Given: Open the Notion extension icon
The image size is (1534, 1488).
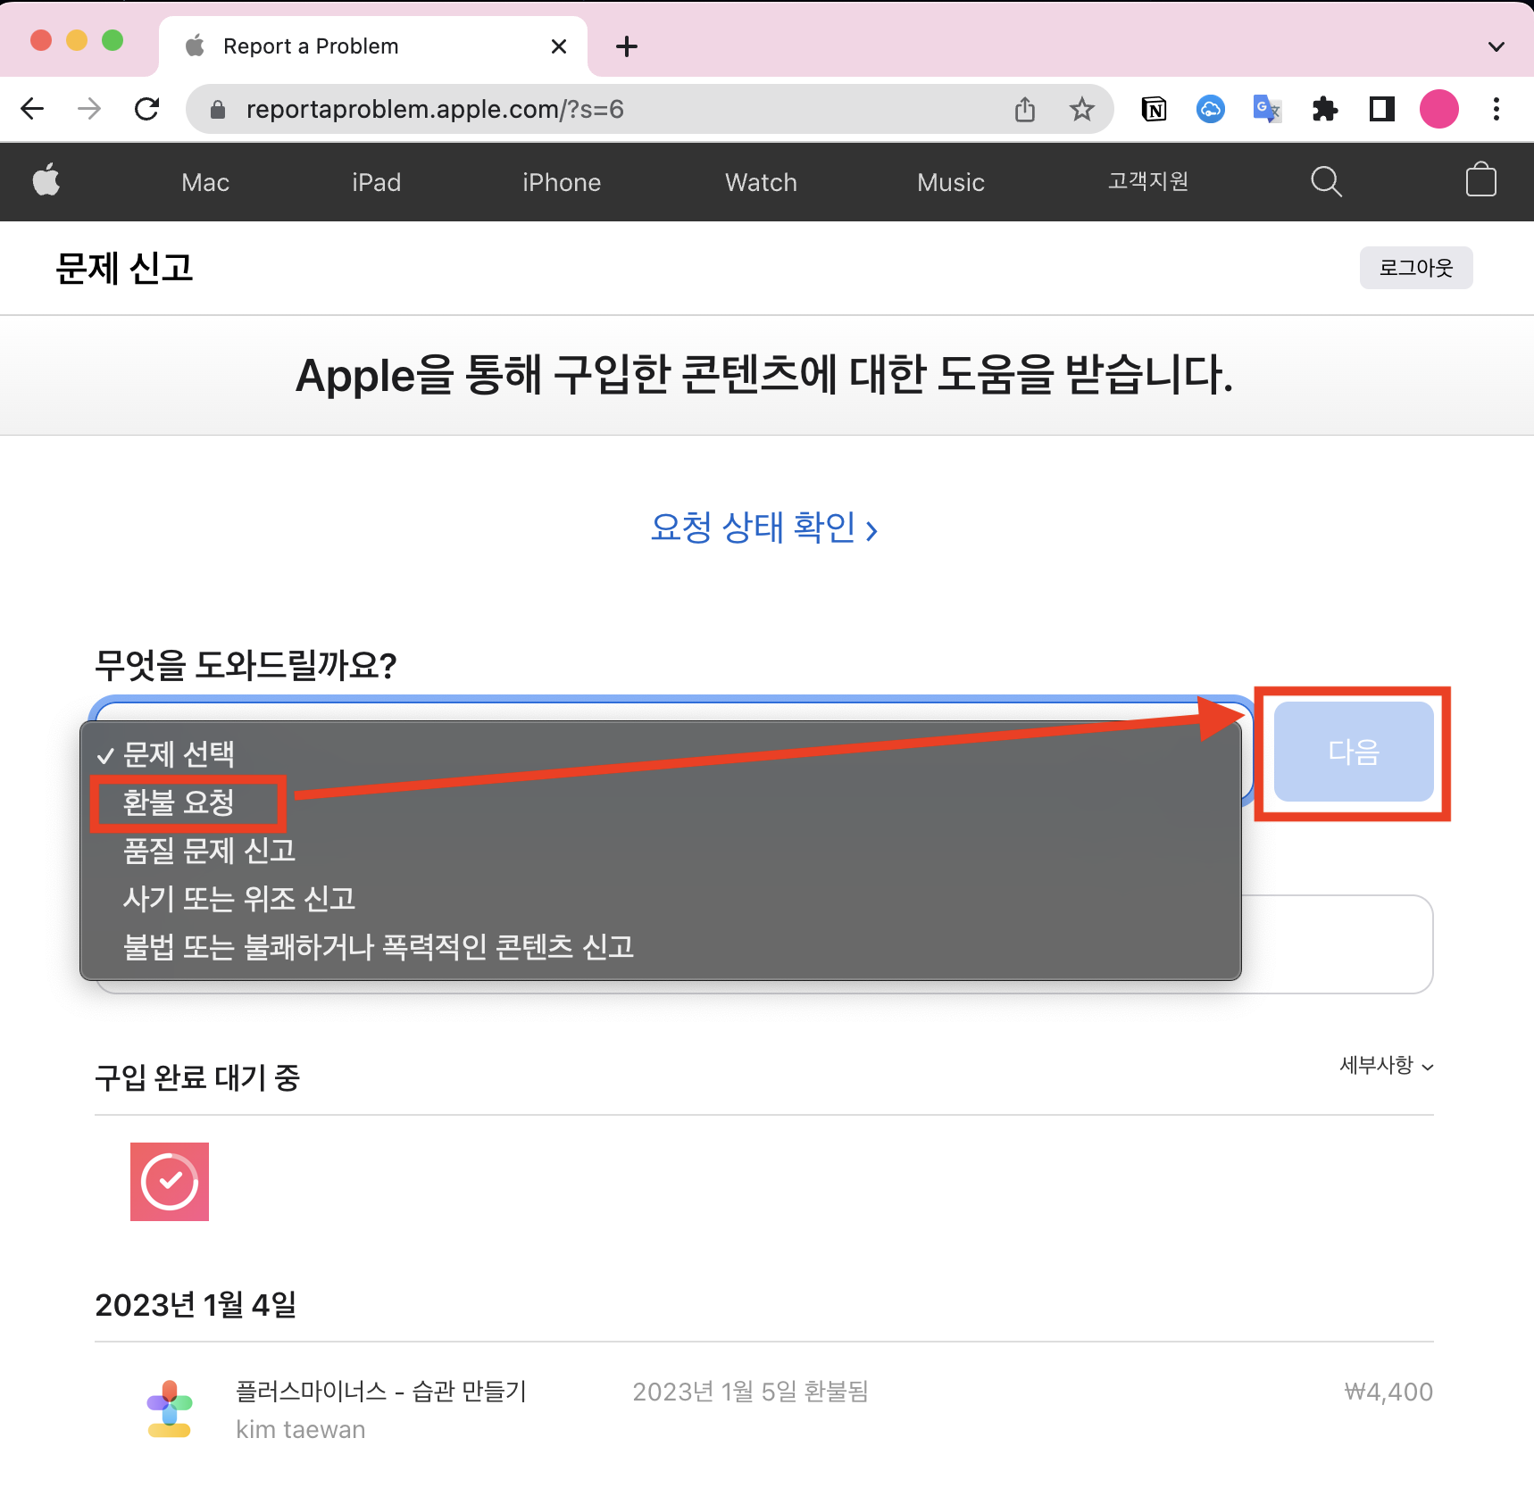Looking at the screenshot, I should pyautogui.click(x=1154, y=109).
